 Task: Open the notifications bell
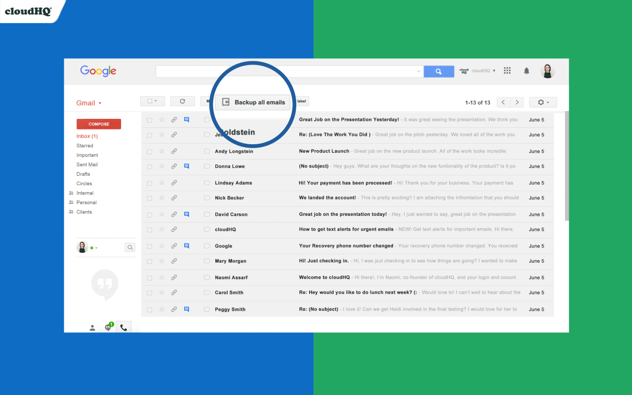pyautogui.click(x=526, y=71)
